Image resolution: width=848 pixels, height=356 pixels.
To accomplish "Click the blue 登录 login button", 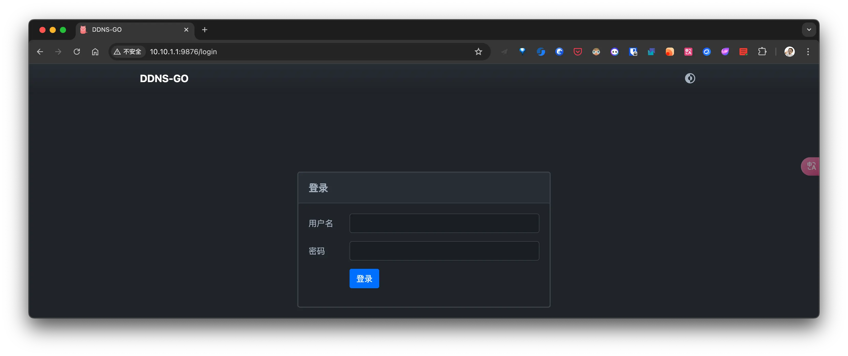I will click(x=364, y=278).
